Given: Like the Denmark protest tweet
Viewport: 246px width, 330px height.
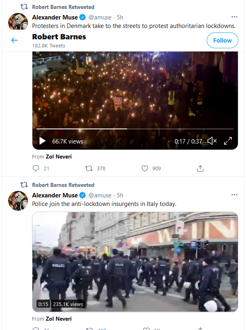Looking at the screenshot, I should click(145, 168).
